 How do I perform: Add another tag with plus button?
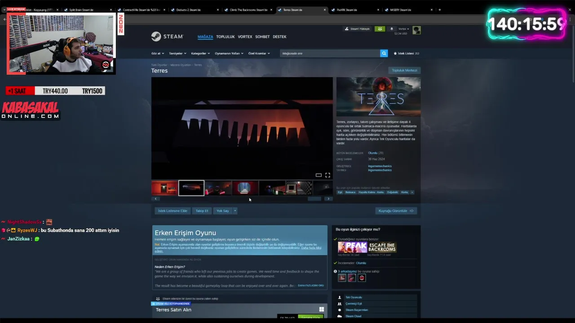412,192
